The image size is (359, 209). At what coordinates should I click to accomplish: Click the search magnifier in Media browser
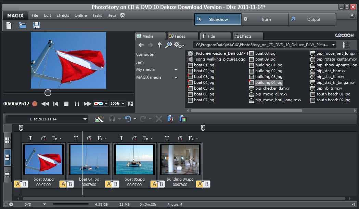coord(168,45)
